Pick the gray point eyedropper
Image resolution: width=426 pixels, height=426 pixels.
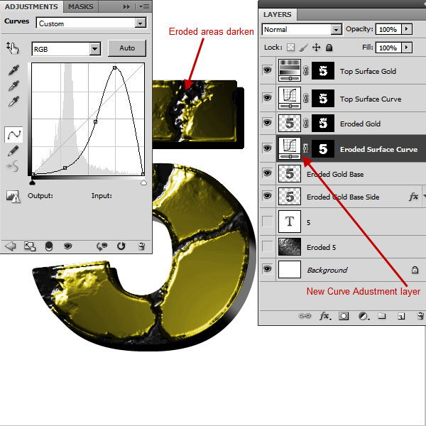pyautogui.click(x=13, y=86)
